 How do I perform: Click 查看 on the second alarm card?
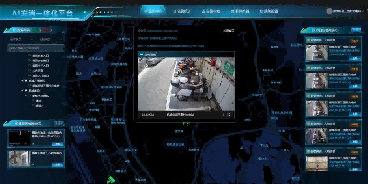[354, 86]
